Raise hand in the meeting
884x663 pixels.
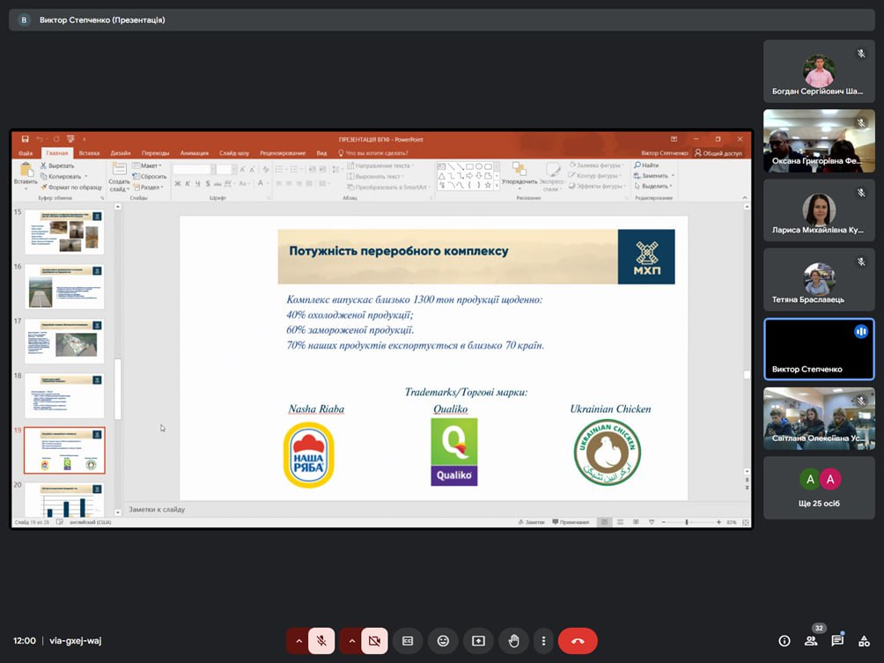point(513,641)
